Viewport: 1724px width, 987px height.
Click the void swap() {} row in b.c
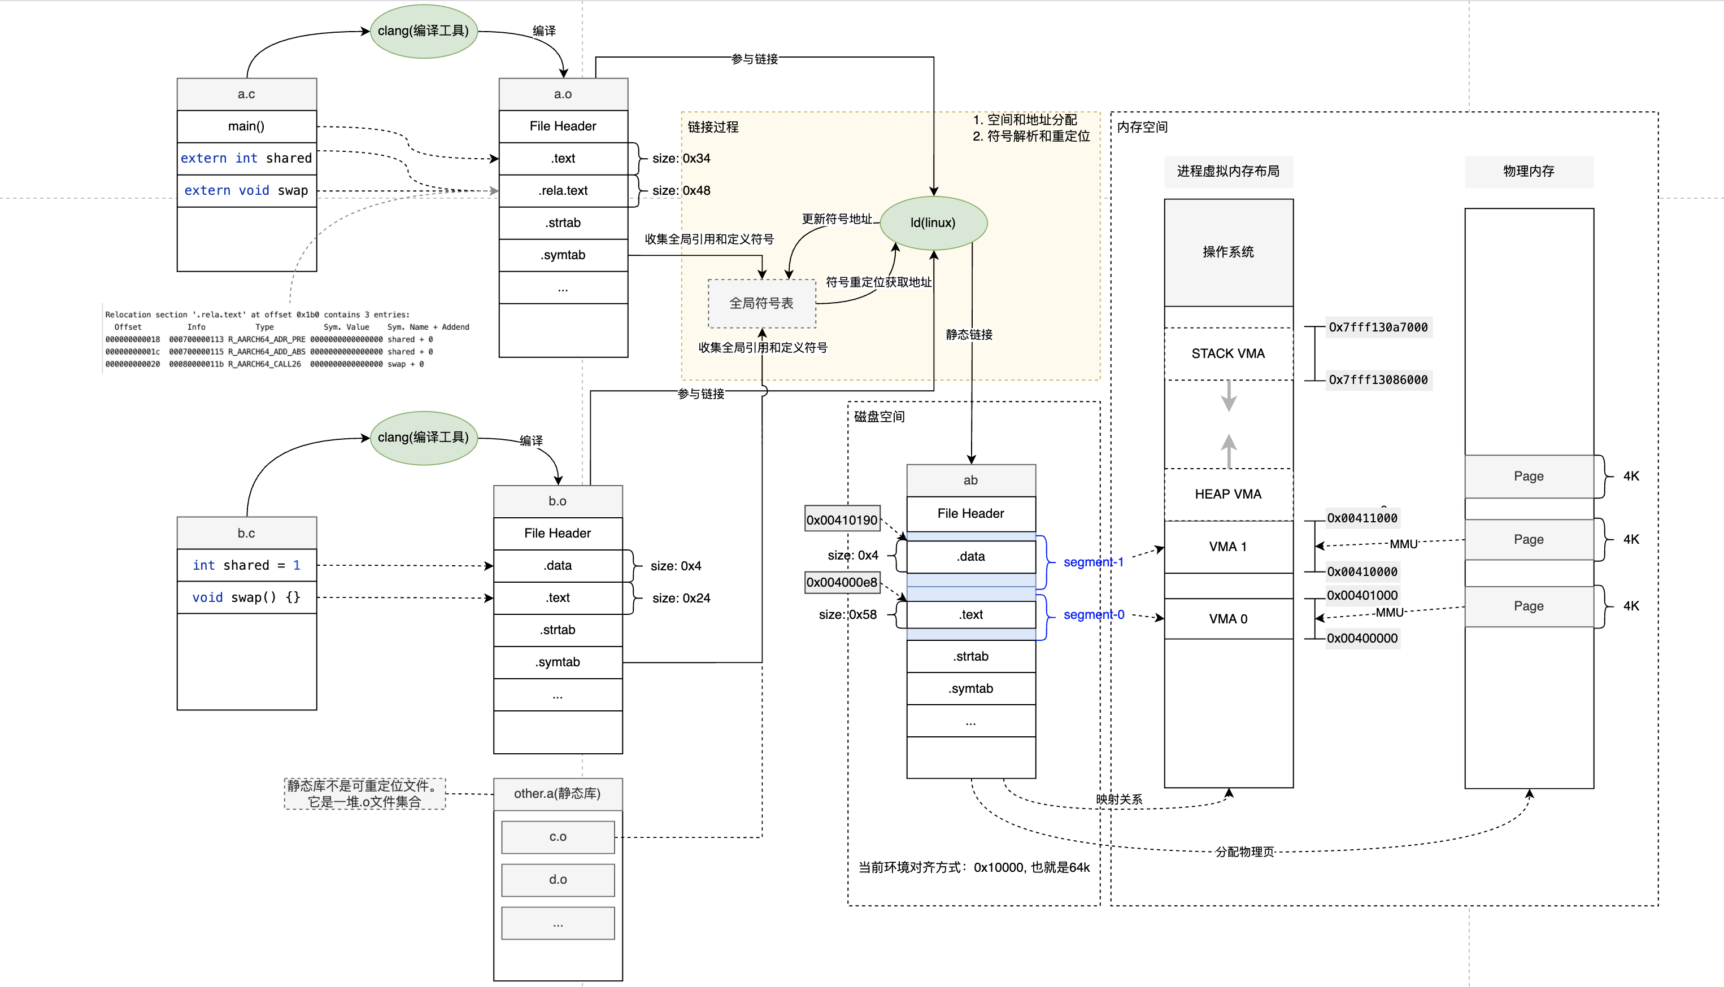246,598
